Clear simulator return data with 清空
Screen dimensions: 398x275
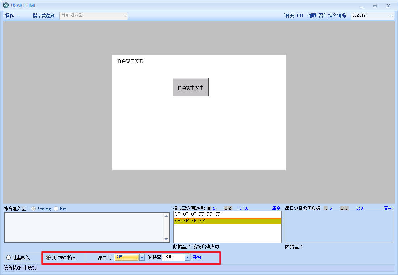[276, 208]
